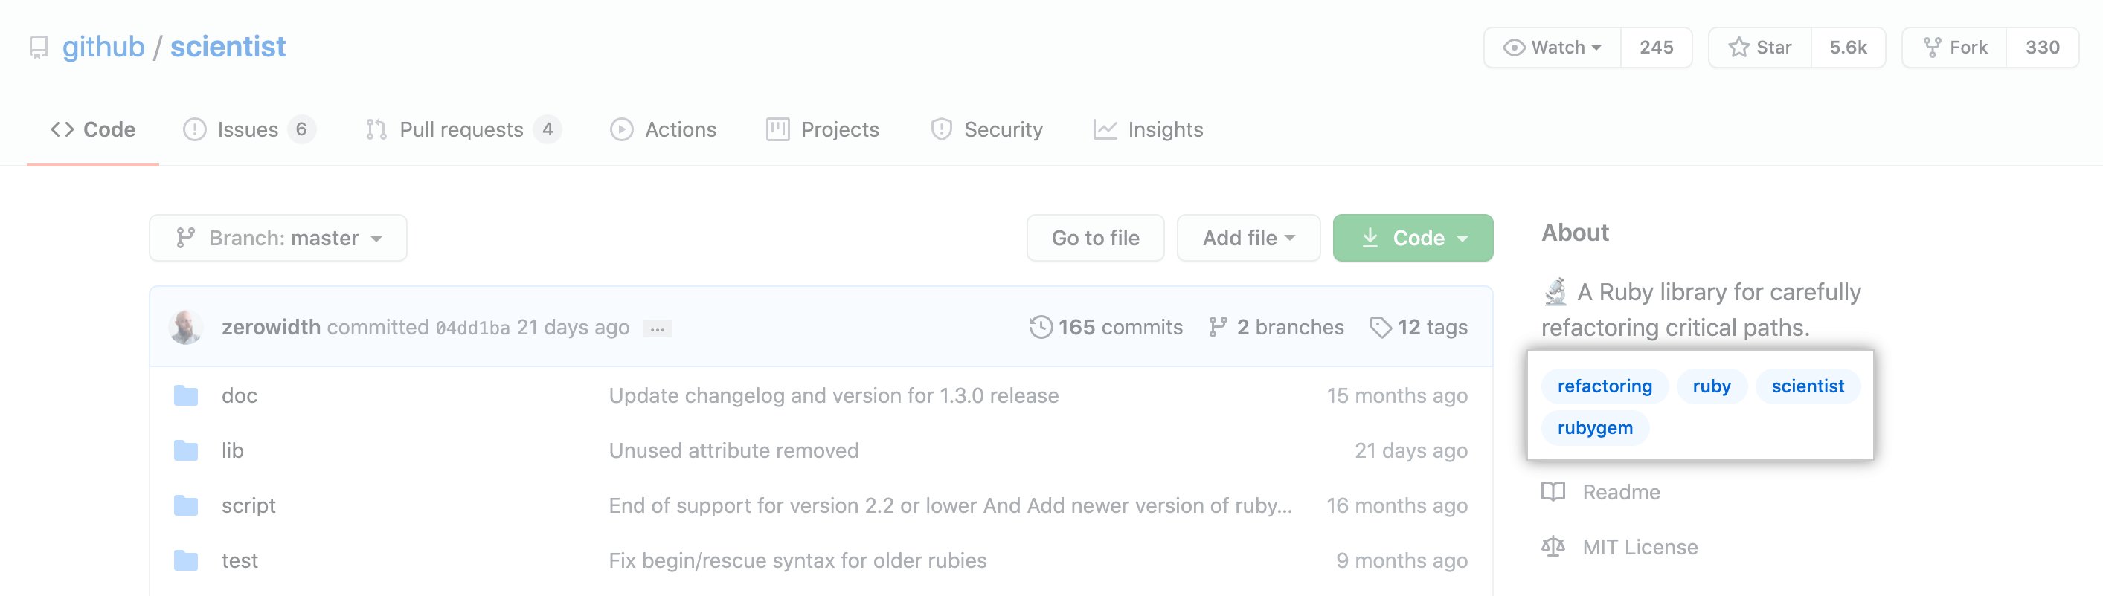The width and height of the screenshot is (2103, 596).
Task: Expand commit message ellipsis button
Action: (x=657, y=328)
